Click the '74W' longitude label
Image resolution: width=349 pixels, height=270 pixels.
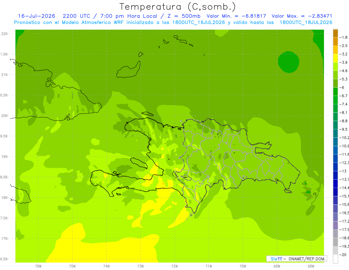pos(106,266)
